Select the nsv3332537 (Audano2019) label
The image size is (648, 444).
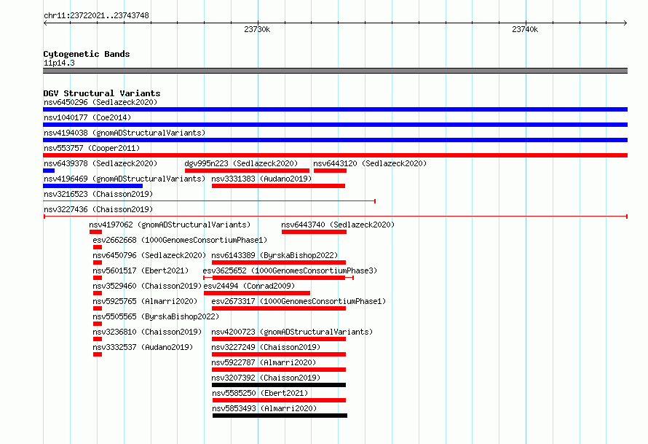143,347
